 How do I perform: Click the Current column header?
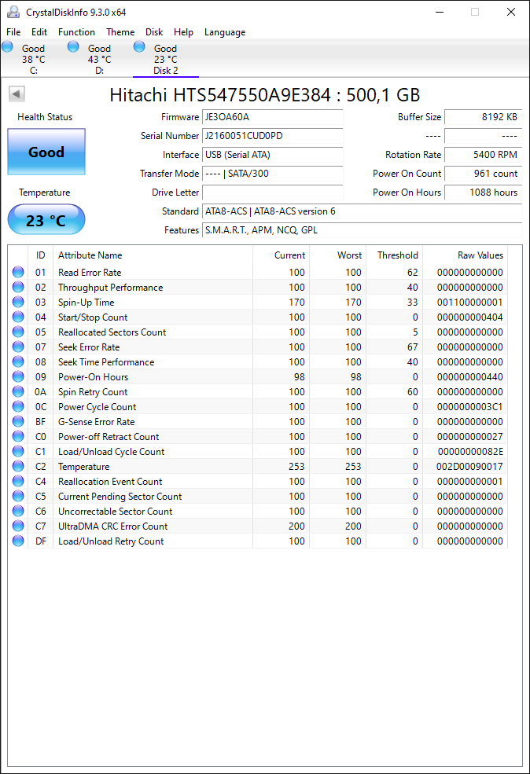click(281, 255)
